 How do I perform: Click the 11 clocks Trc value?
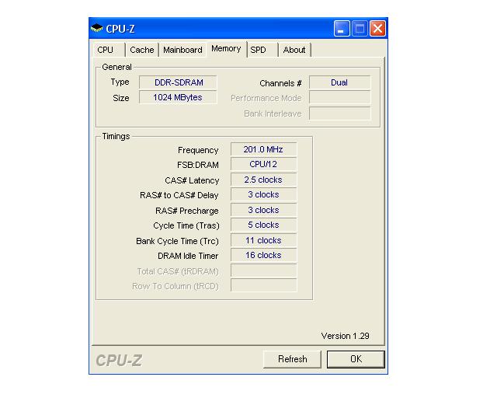pyautogui.click(x=264, y=240)
